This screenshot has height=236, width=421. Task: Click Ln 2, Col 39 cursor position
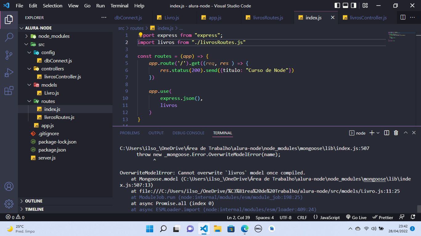(x=238, y=217)
